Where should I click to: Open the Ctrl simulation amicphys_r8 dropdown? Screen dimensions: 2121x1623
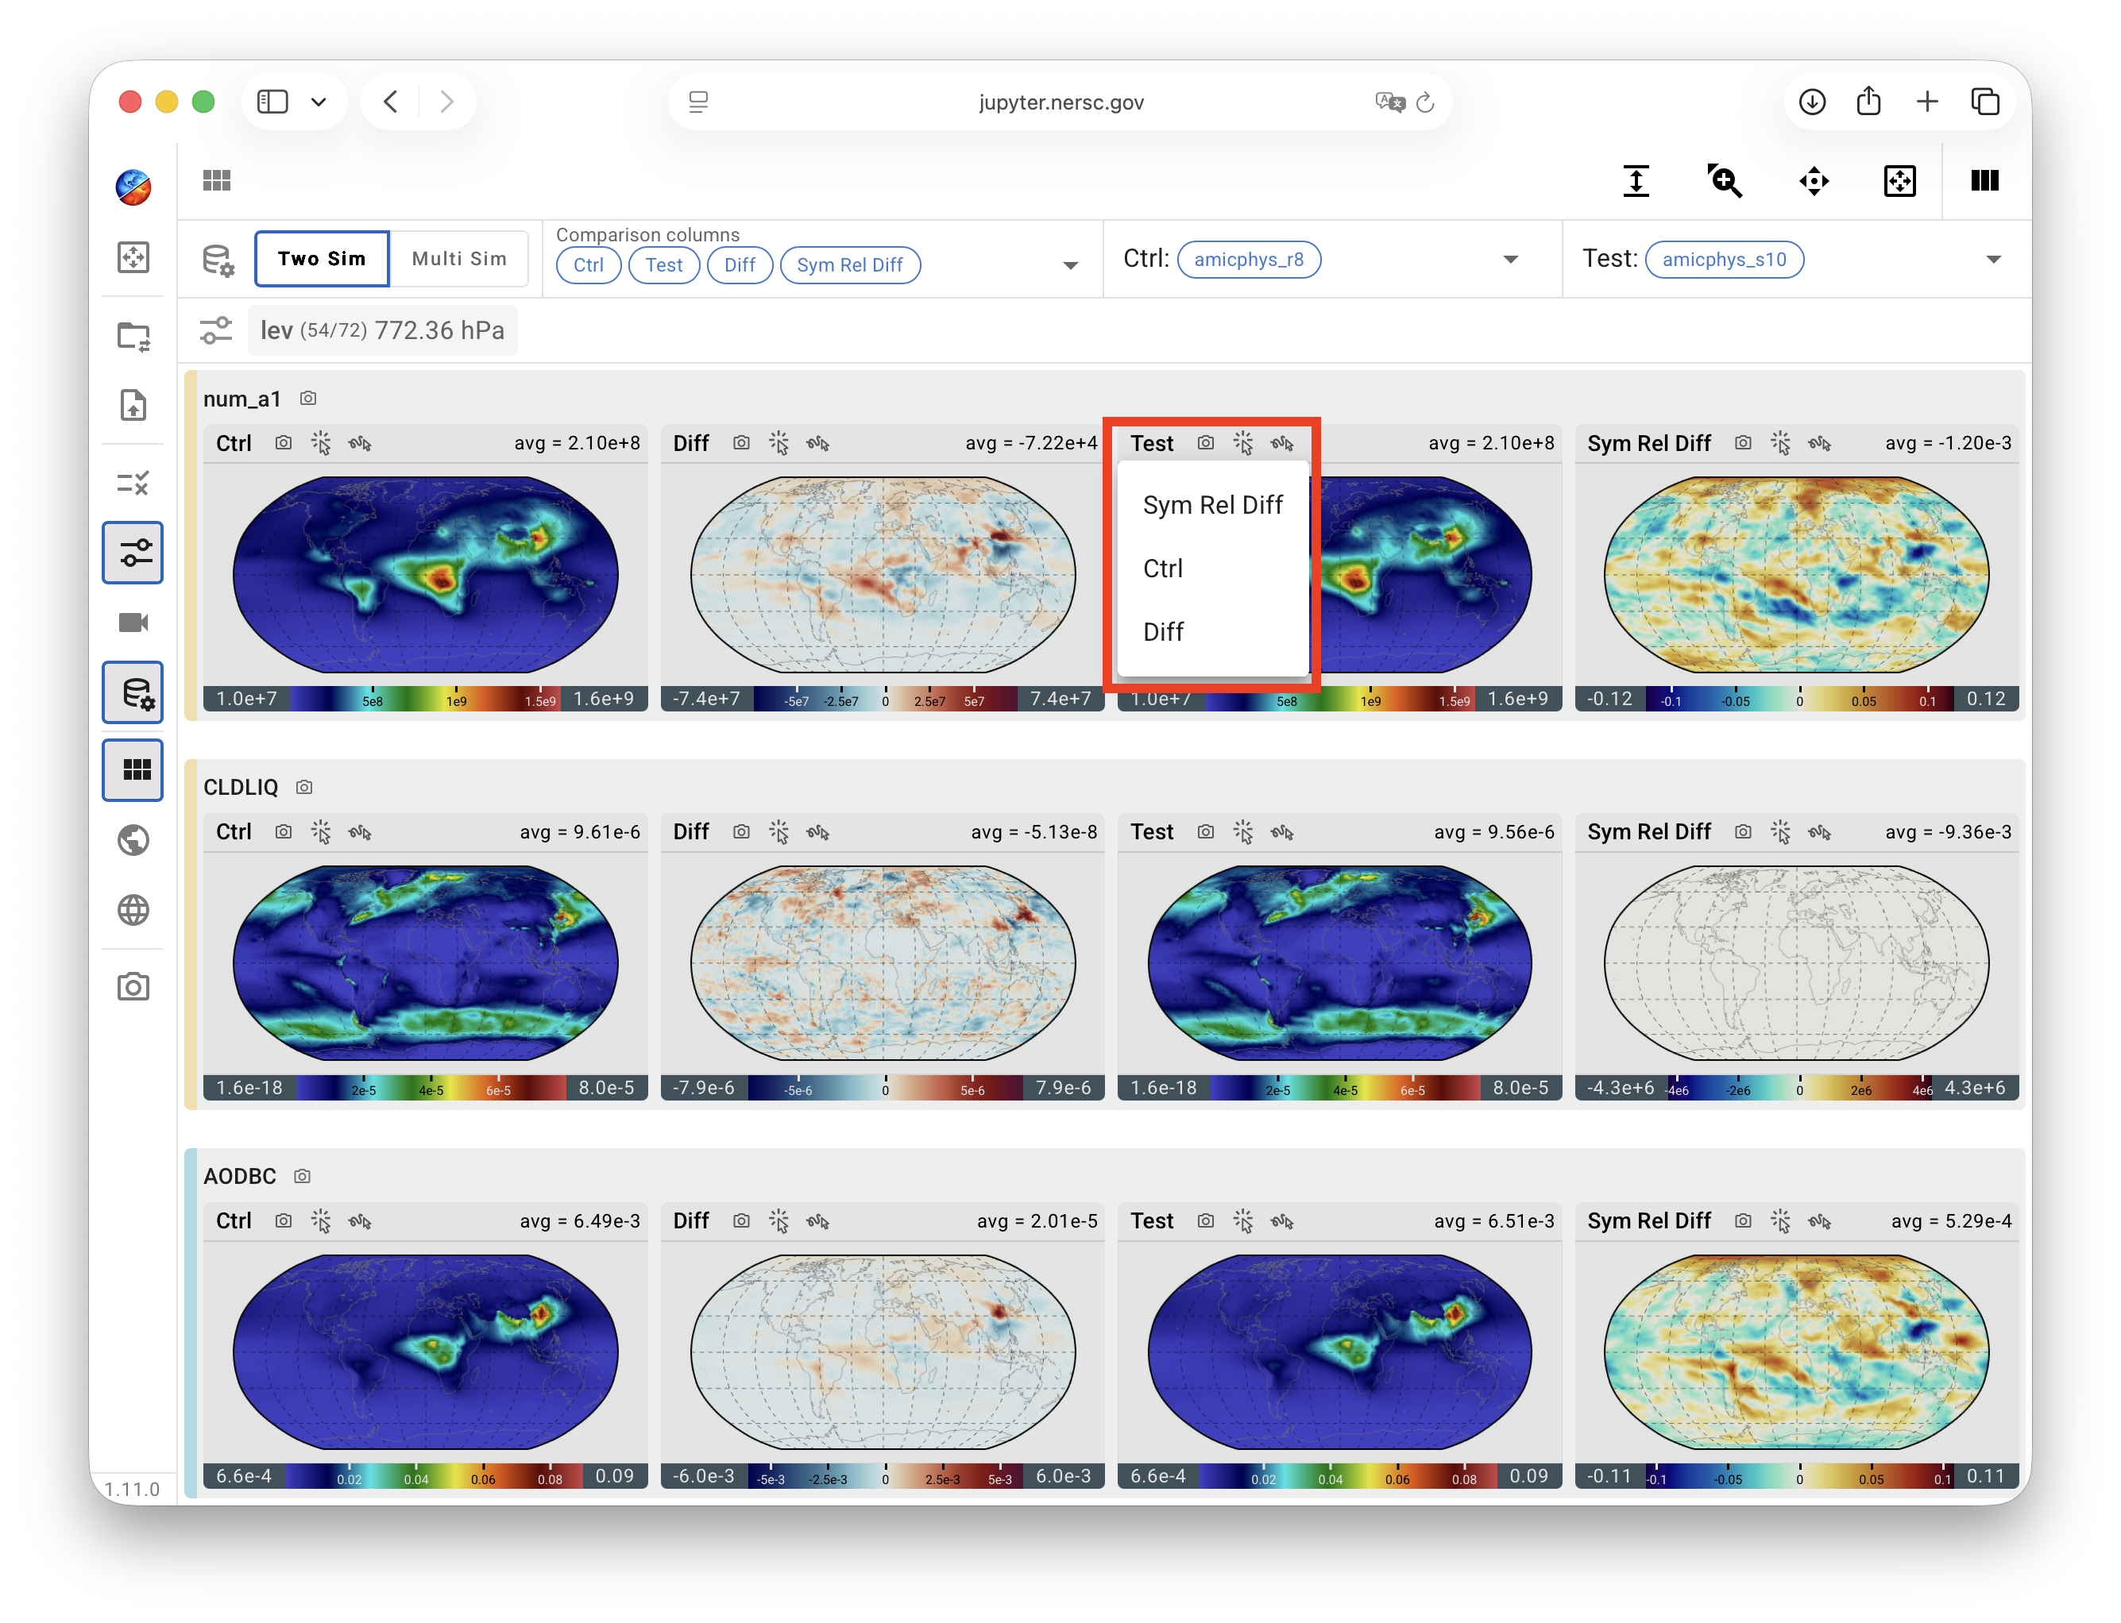[x=1511, y=260]
